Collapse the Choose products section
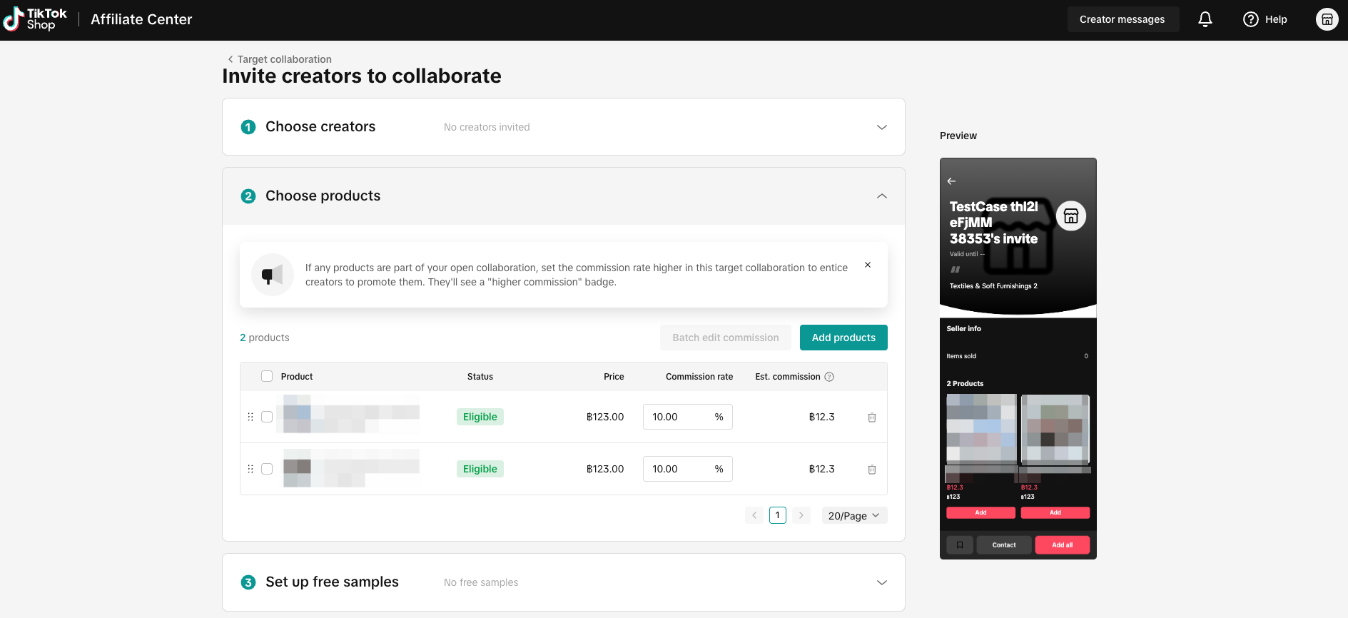 click(x=882, y=196)
